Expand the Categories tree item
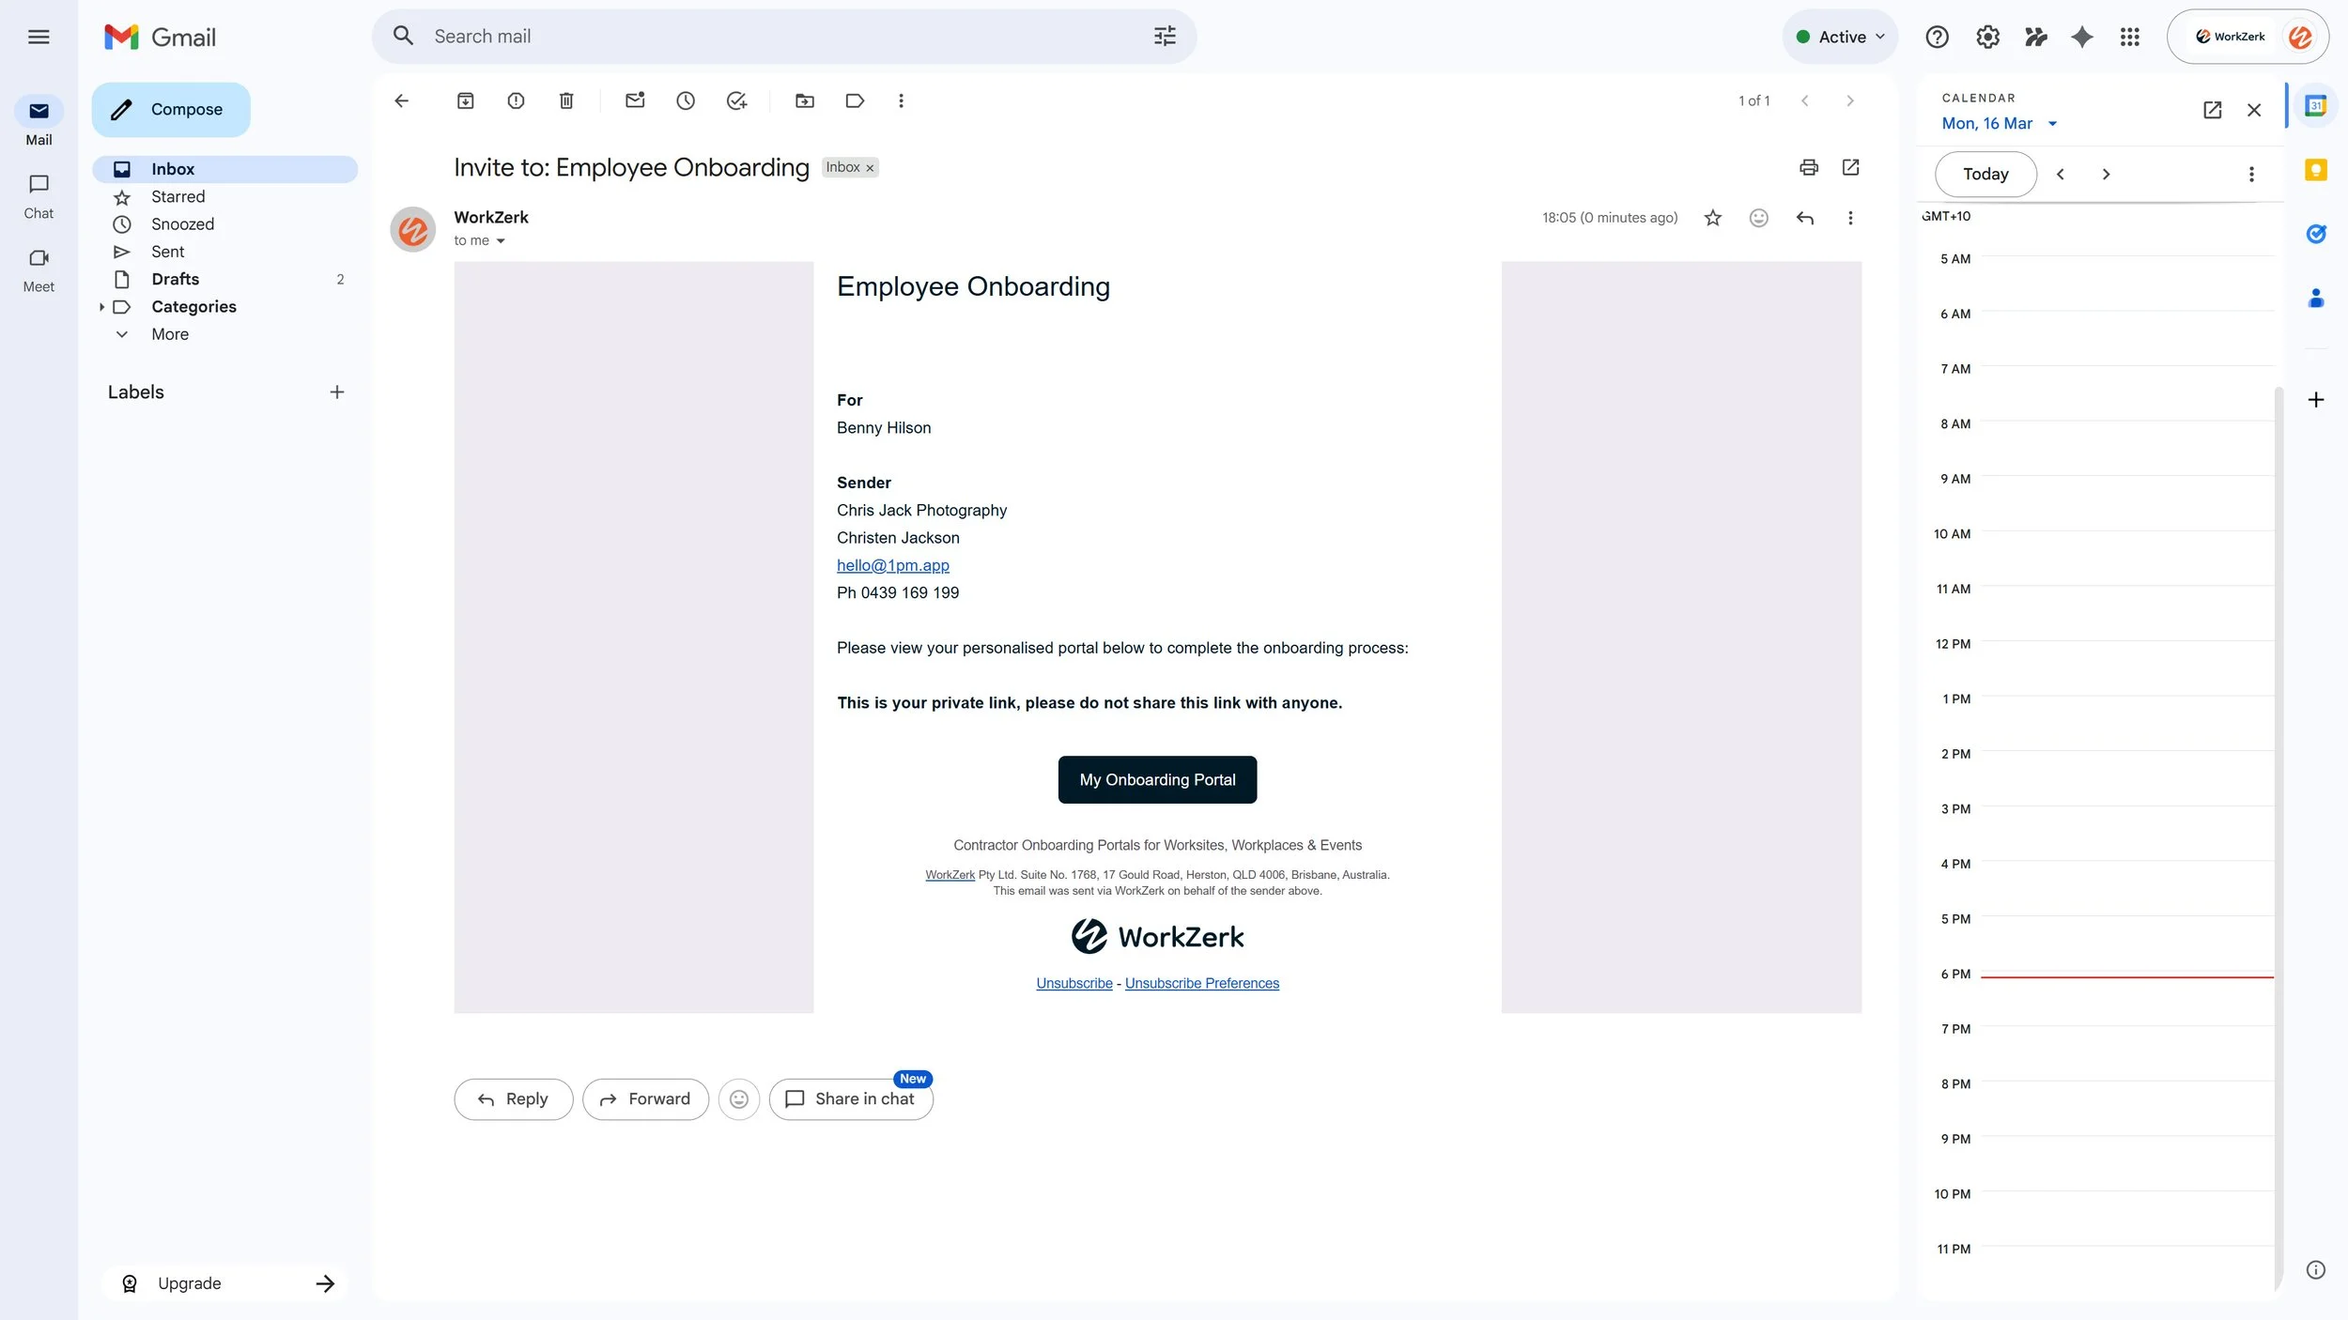The image size is (2348, 1320). pyautogui.click(x=101, y=307)
